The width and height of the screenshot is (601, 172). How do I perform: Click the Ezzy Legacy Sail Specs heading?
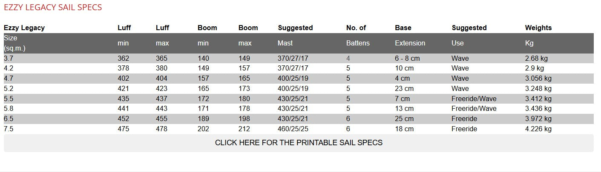pyautogui.click(x=53, y=8)
